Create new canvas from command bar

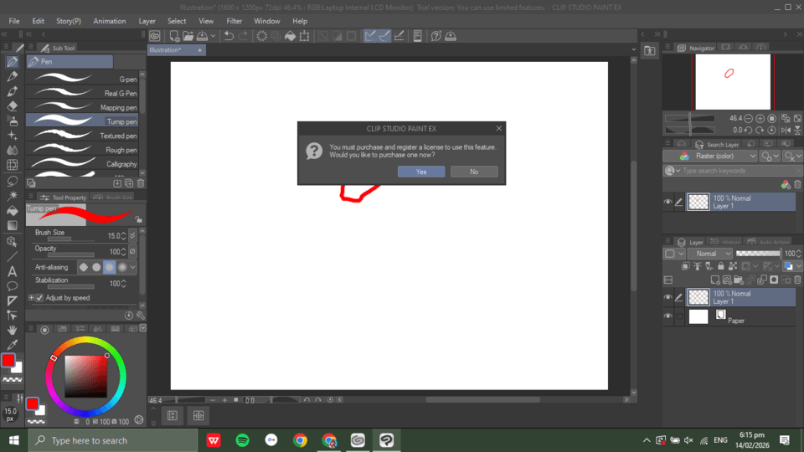(x=174, y=36)
